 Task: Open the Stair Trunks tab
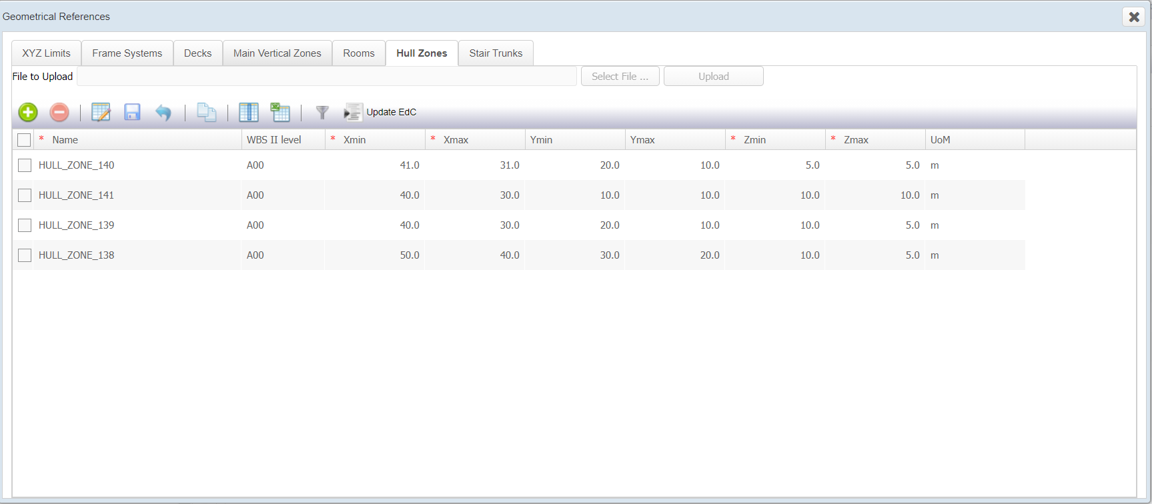[496, 53]
